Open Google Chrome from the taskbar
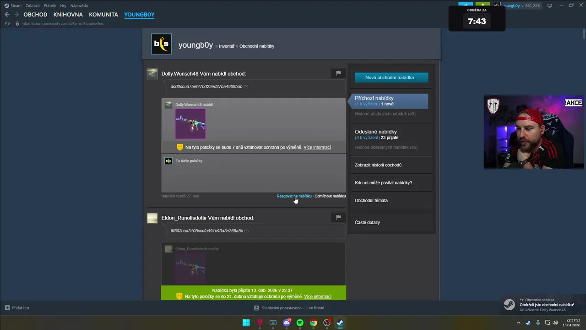 coord(313,323)
